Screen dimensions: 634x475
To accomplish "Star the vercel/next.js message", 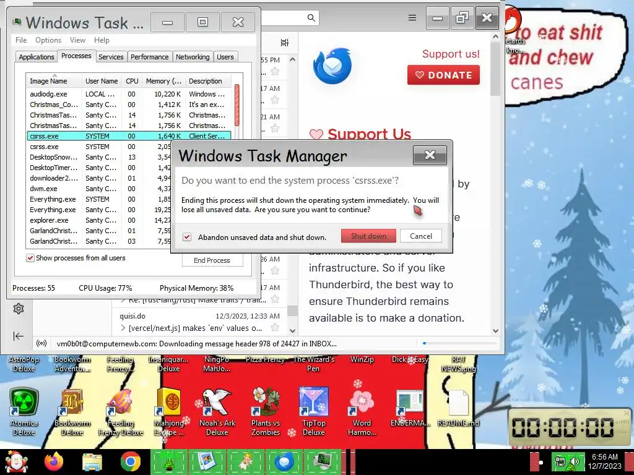I will [275, 328].
